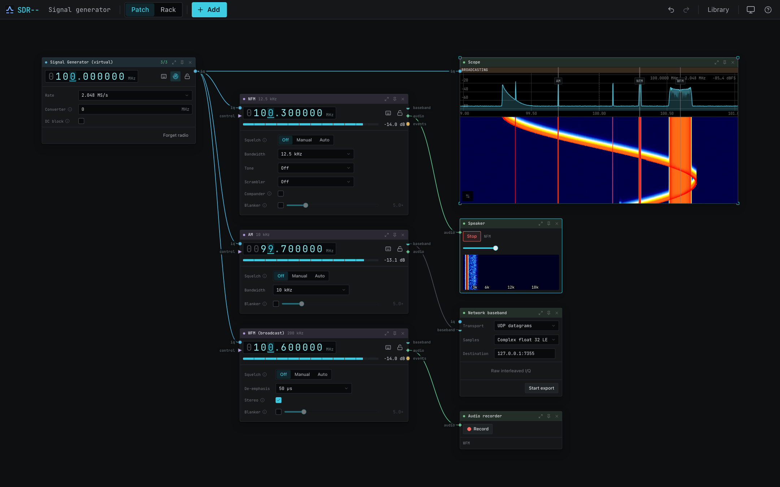Viewport: 780px width, 487px height.
Task: Switch to Patch view tab
Action: [x=140, y=10]
